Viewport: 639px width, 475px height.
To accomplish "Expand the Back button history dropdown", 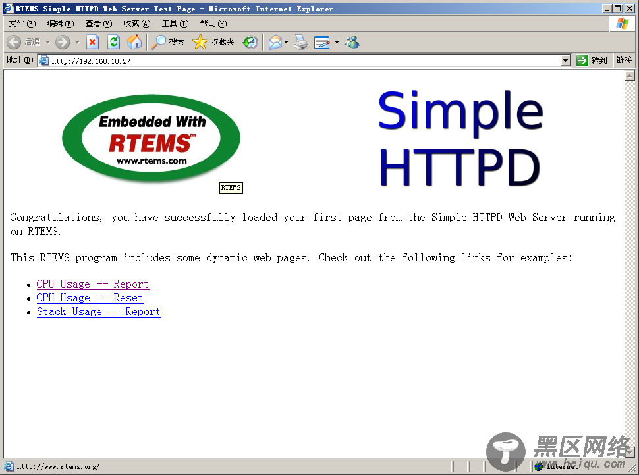I will click(x=47, y=42).
